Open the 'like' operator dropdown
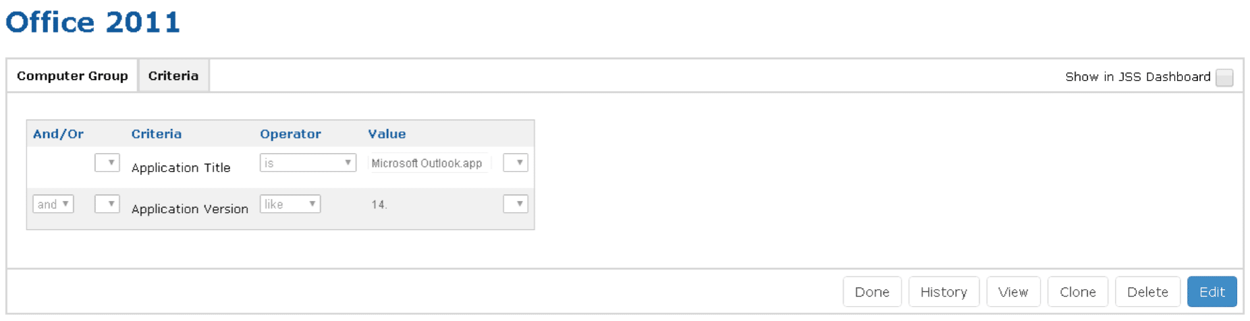Screen dimensions: 1250x321 click(290, 204)
